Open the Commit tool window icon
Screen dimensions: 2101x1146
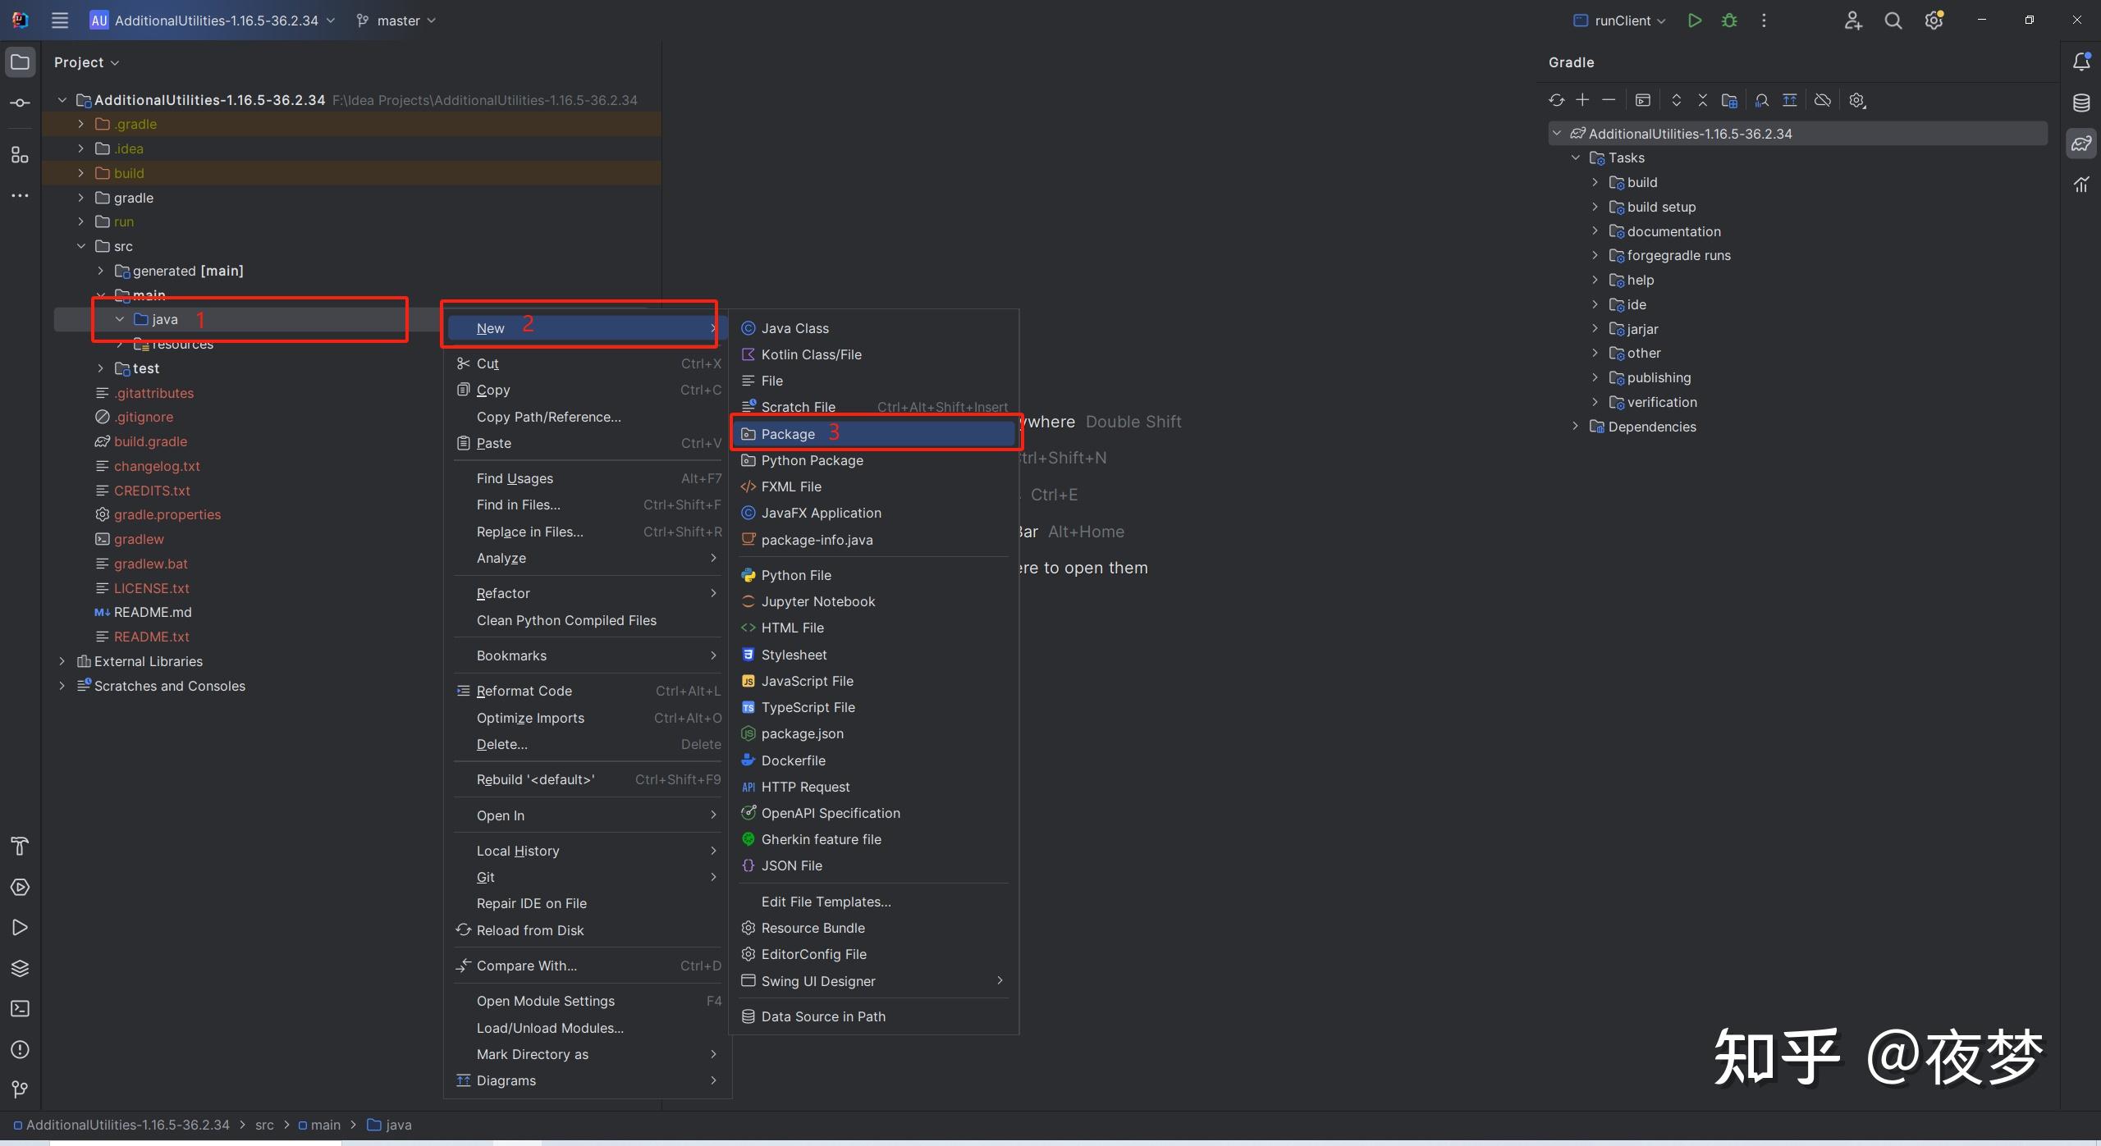click(x=21, y=103)
